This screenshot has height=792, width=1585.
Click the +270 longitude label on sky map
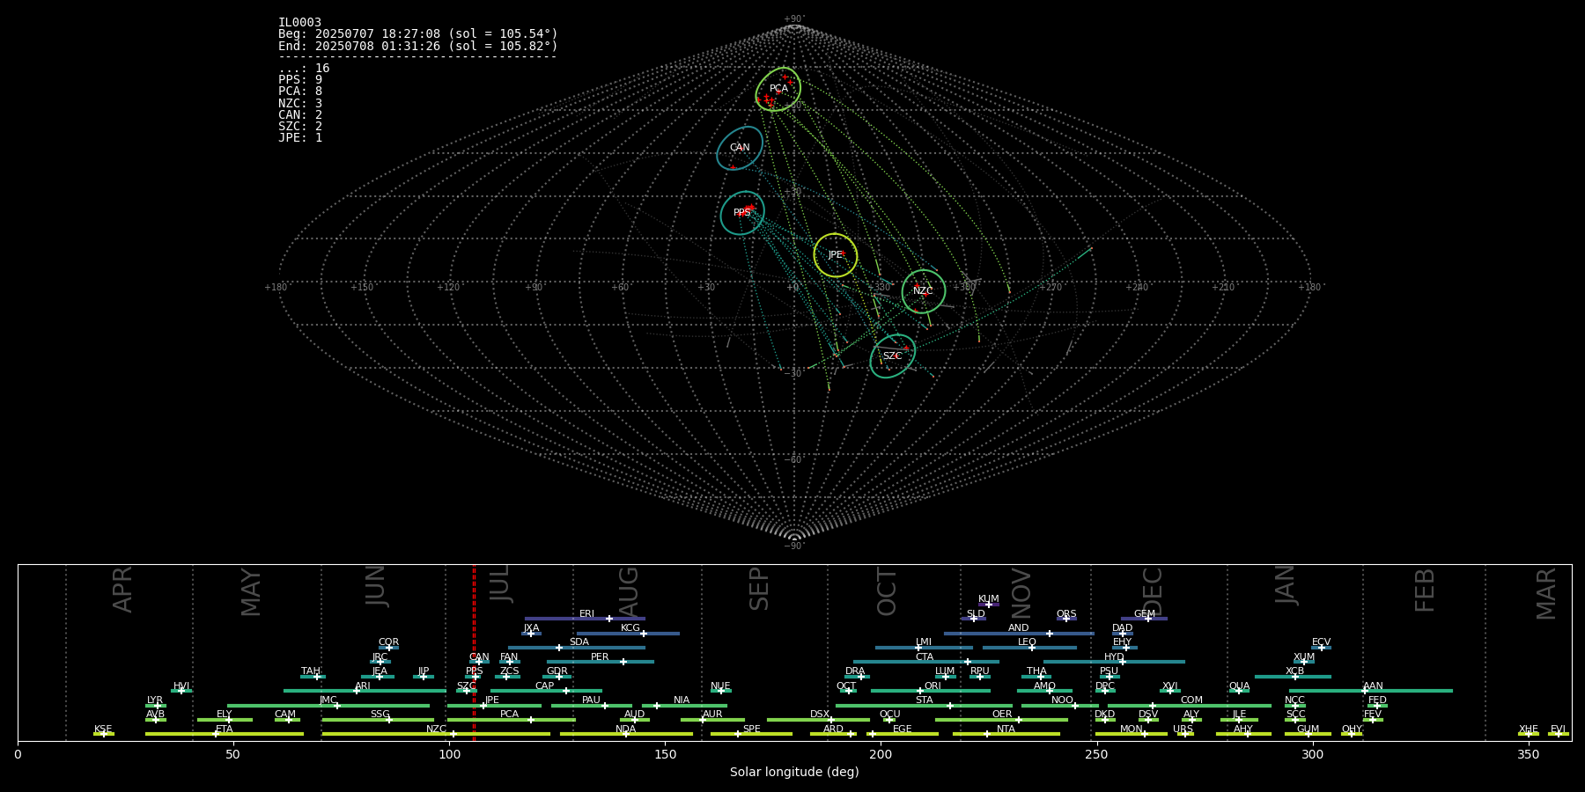[1051, 288]
